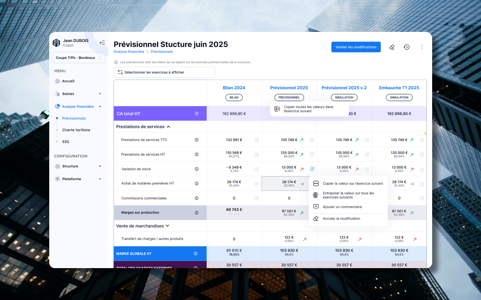Click Prévisionnels breadcrumb link
The image size is (481, 300).
pyautogui.click(x=162, y=52)
